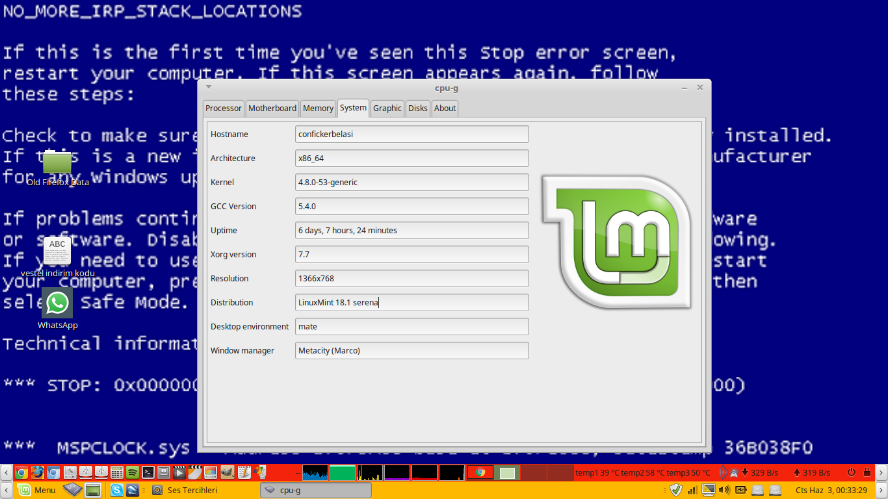
Task: Open the About tab
Action: 445,108
